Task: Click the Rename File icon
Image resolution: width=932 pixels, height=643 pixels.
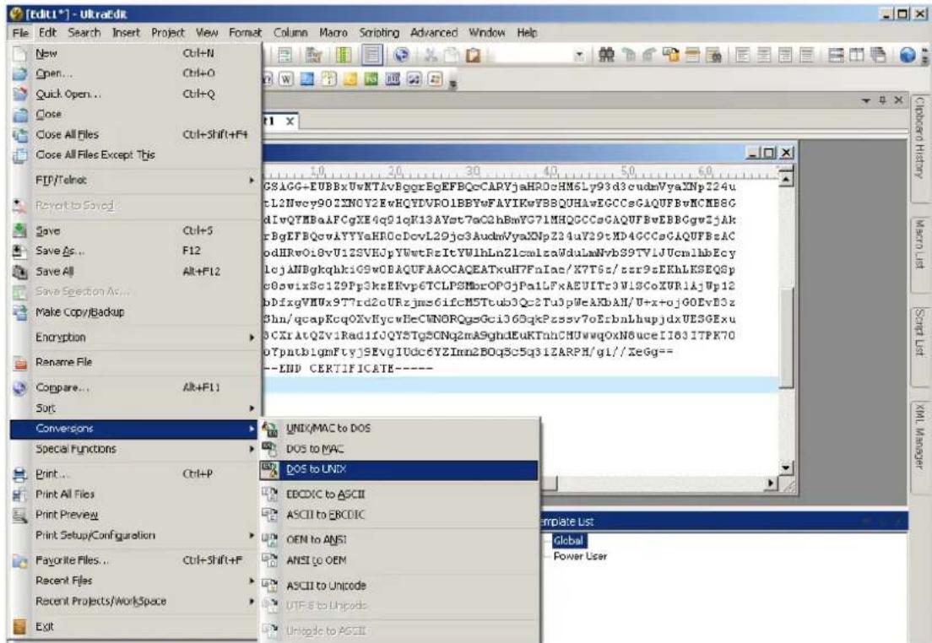Action: tap(19, 363)
